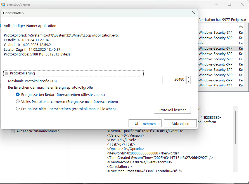The image size is (249, 184).
Task: Increase maximum log size with up arrow
Action: [x=188, y=78]
